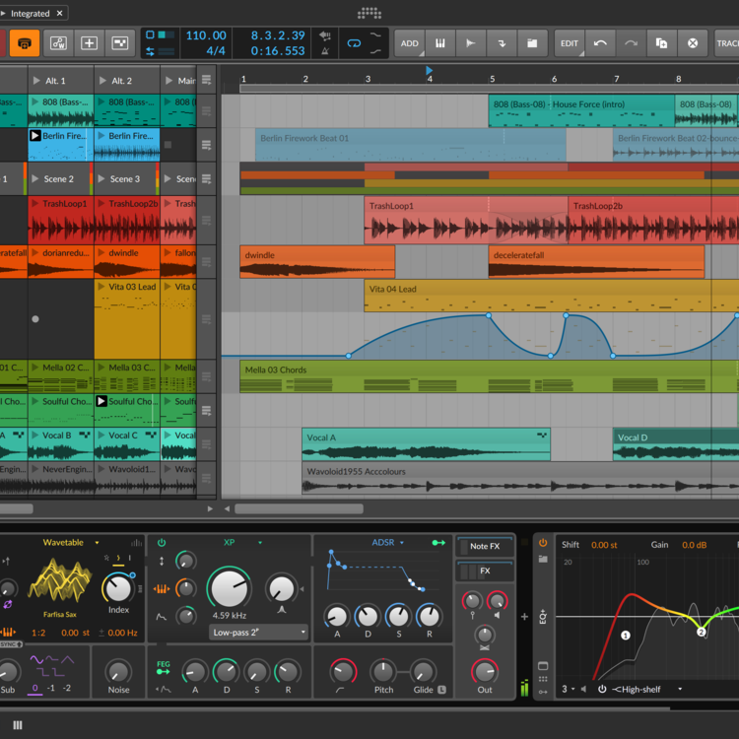This screenshot has width=739, height=739.
Task: Toggle the metronome icon
Action: click(325, 51)
